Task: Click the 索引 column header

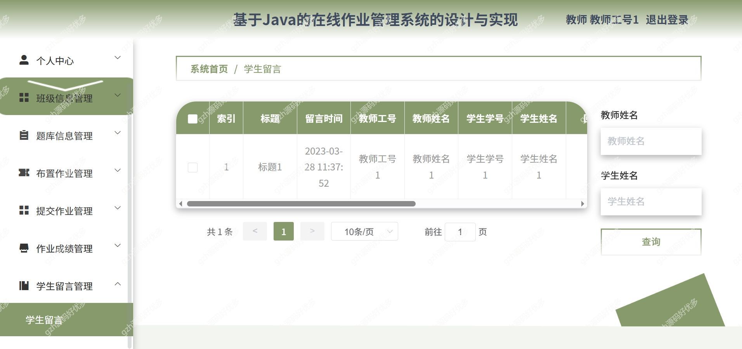Action: tap(226, 119)
